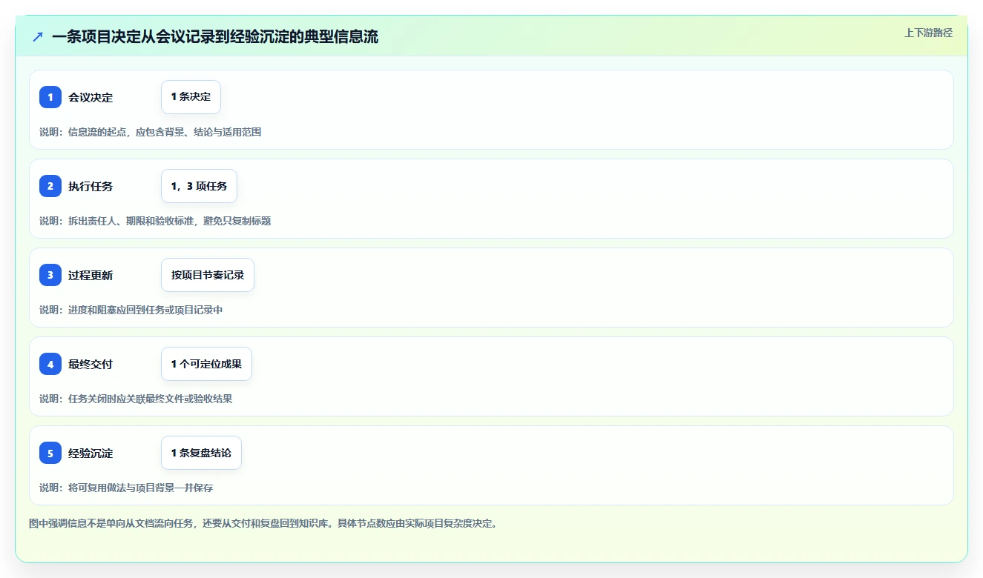Image resolution: width=983 pixels, height=578 pixels.
Task: Click the '1，3 项任务' chip
Action: [x=199, y=186]
